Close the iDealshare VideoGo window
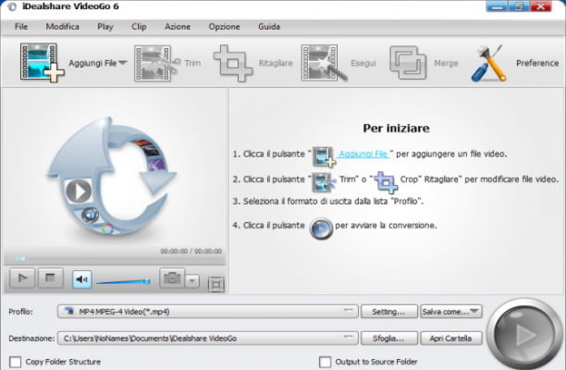Image resolution: width=566 pixels, height=370 pixels. pyautogui.click(x=540, y=6)
